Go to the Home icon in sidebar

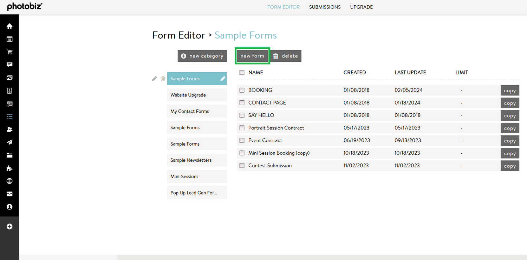point(9,26)
